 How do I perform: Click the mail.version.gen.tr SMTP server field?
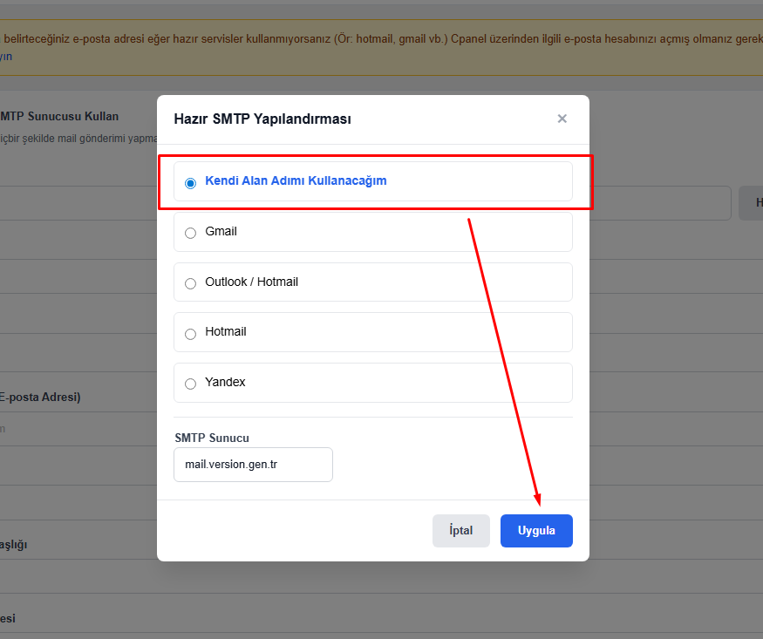coord(253,465)
